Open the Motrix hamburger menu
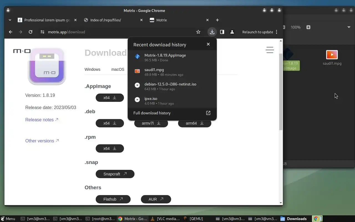The height and width of the screenshot is (222, 355). point(270,50)
